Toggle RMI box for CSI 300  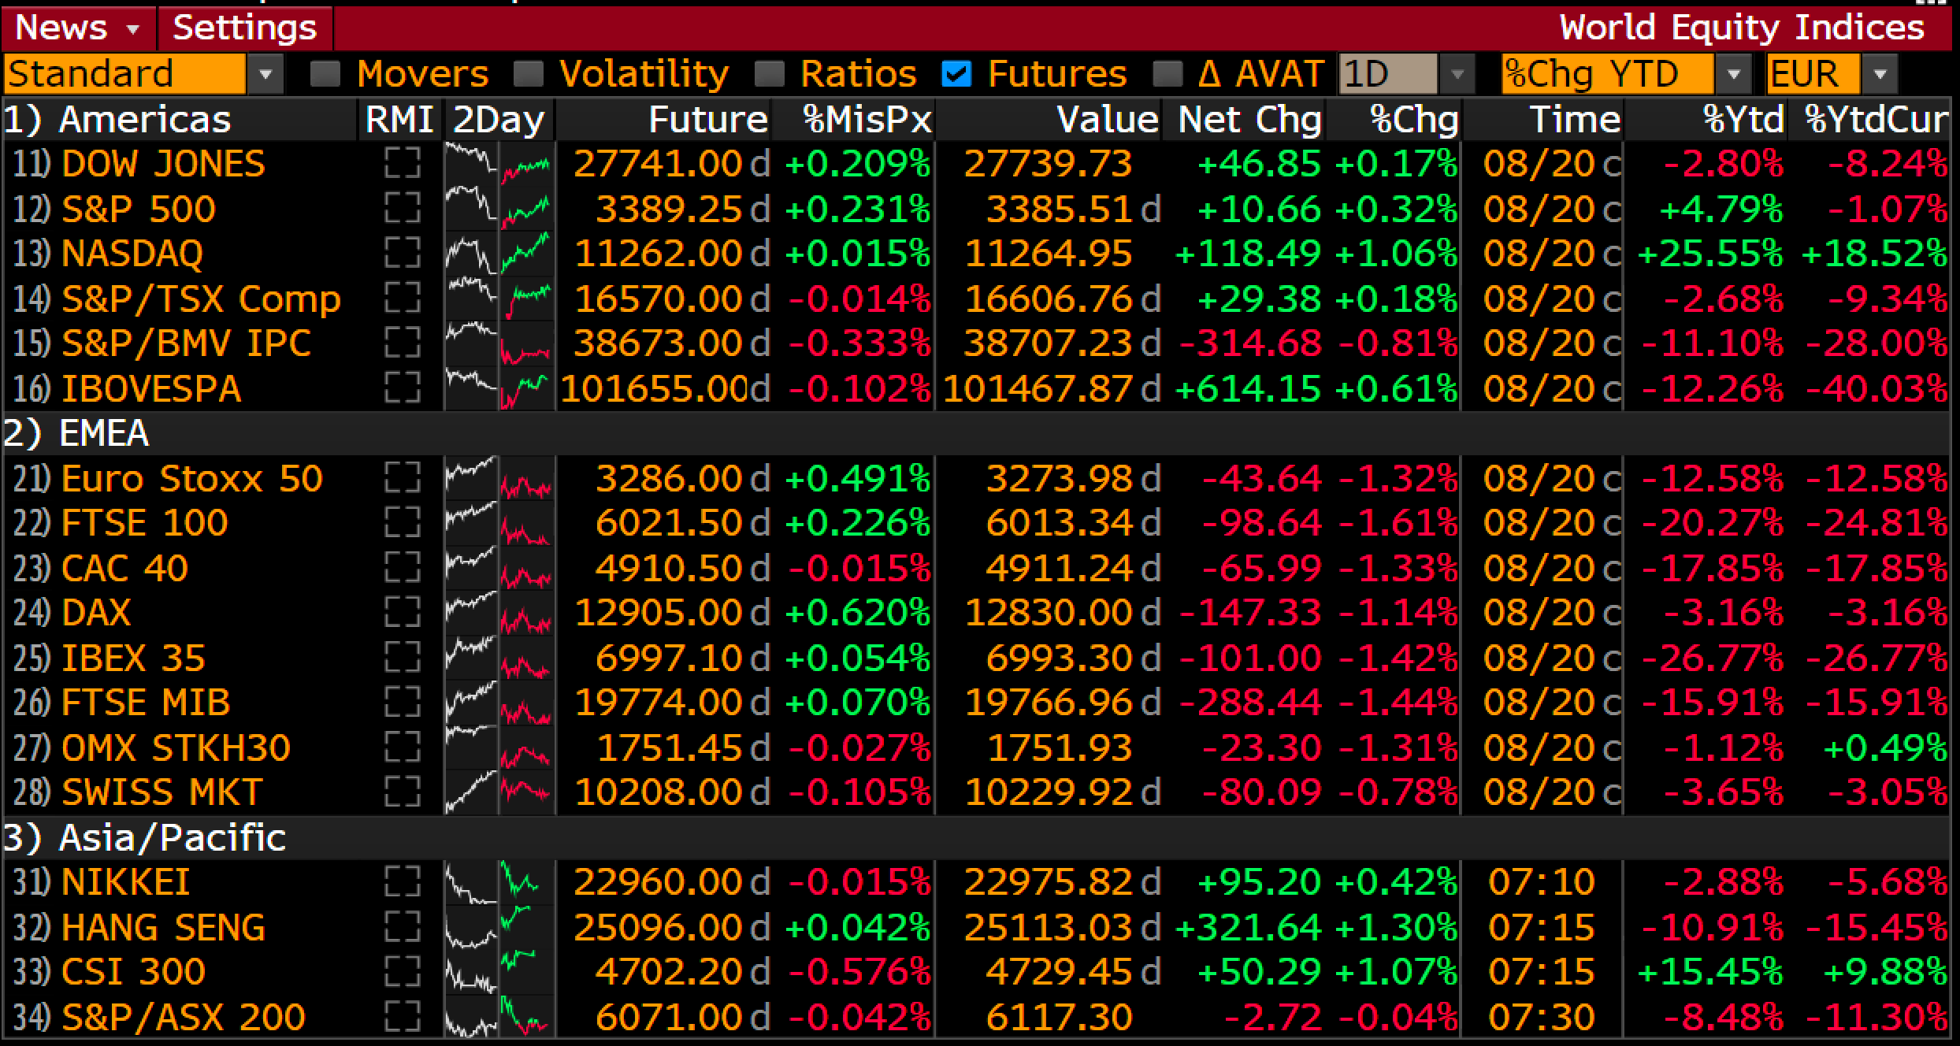pyautogui.click(x=402, y=972)
